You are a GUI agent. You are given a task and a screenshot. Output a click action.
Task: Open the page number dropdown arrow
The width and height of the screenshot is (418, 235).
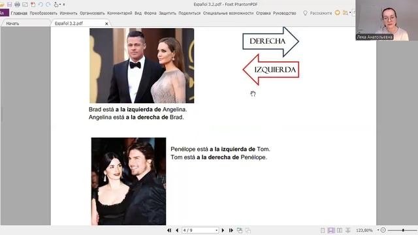(x=216, y=230)
